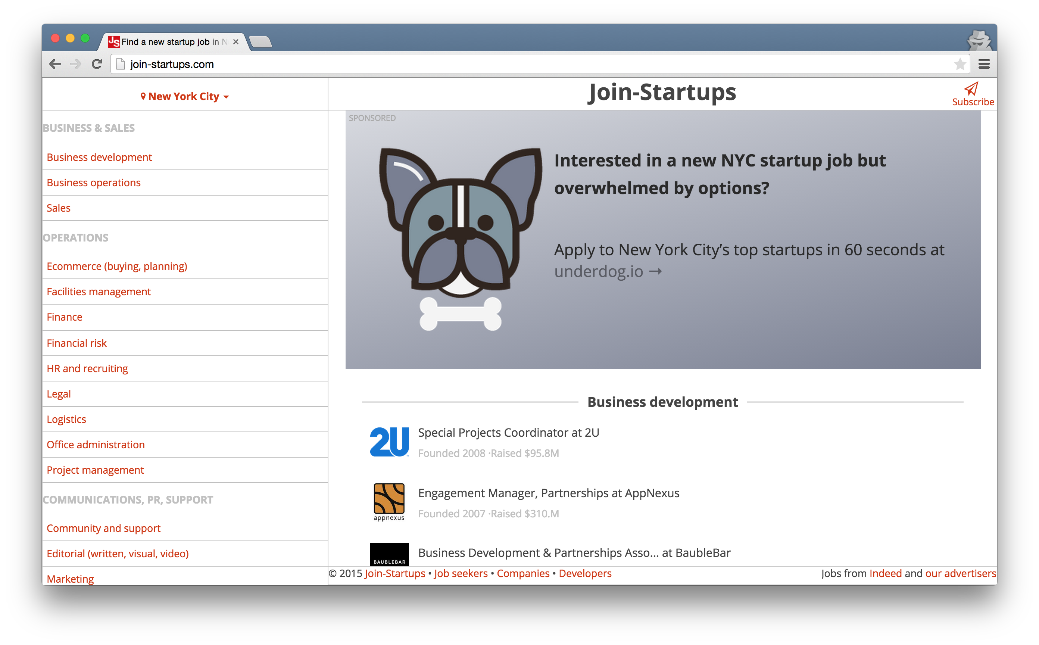
Task: Select the Find a new startup job tab
Action: click(174, 42)
